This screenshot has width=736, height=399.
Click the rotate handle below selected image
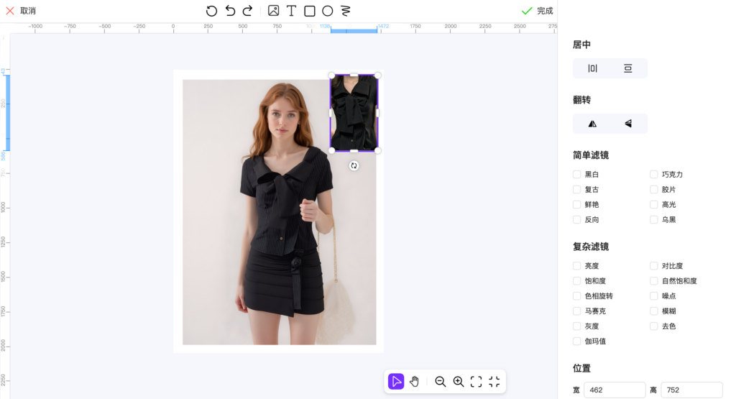(354, 165)
